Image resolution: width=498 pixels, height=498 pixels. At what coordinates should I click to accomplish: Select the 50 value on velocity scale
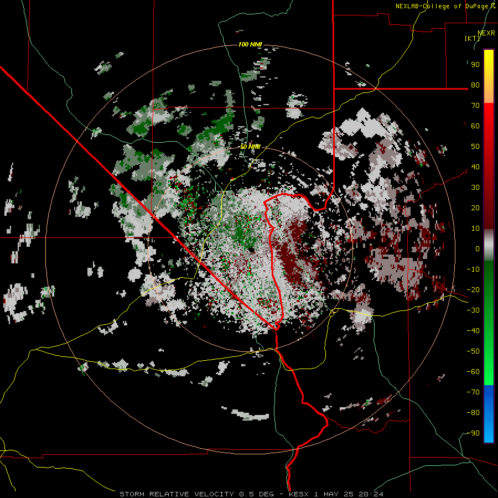pyautogui.click(x=475, y=147)
